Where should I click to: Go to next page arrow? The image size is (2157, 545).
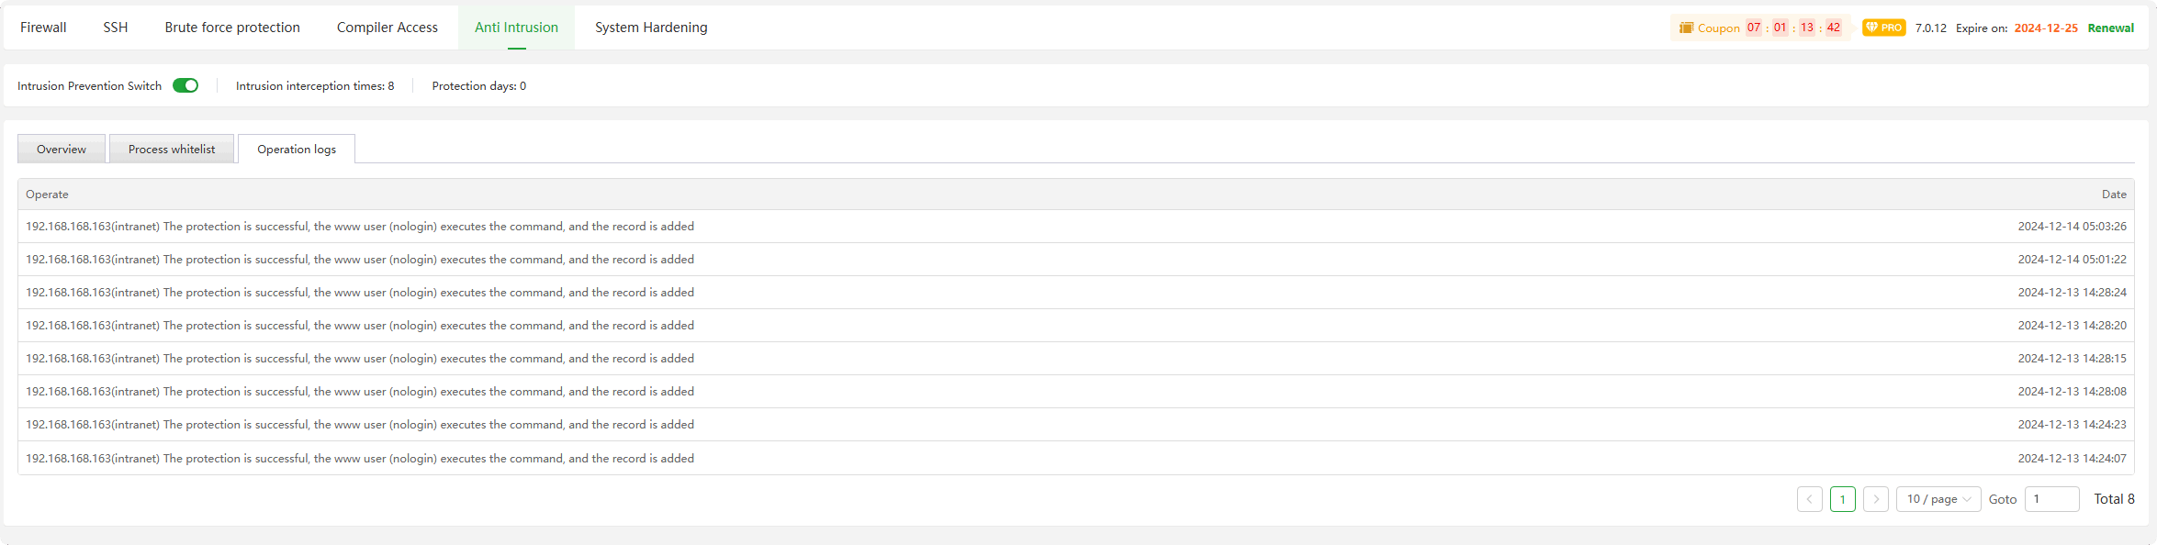tap(1875, 499)
